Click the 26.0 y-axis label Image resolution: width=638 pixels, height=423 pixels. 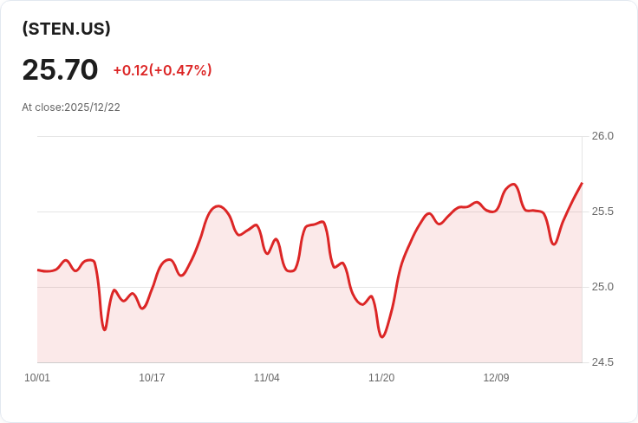602,136
